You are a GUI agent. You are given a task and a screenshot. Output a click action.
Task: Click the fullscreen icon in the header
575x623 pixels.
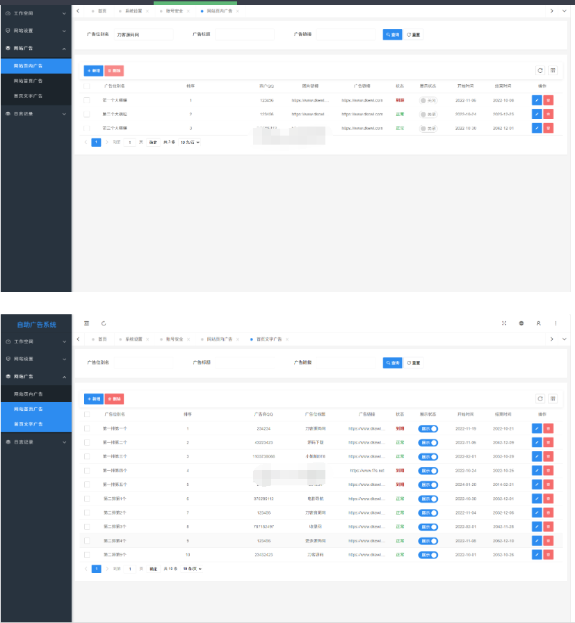coord(504,323)
